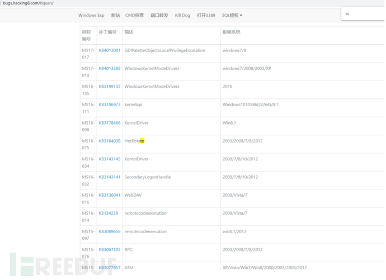
Task: Open patch link KB3199135
Action: coord(110,87)
